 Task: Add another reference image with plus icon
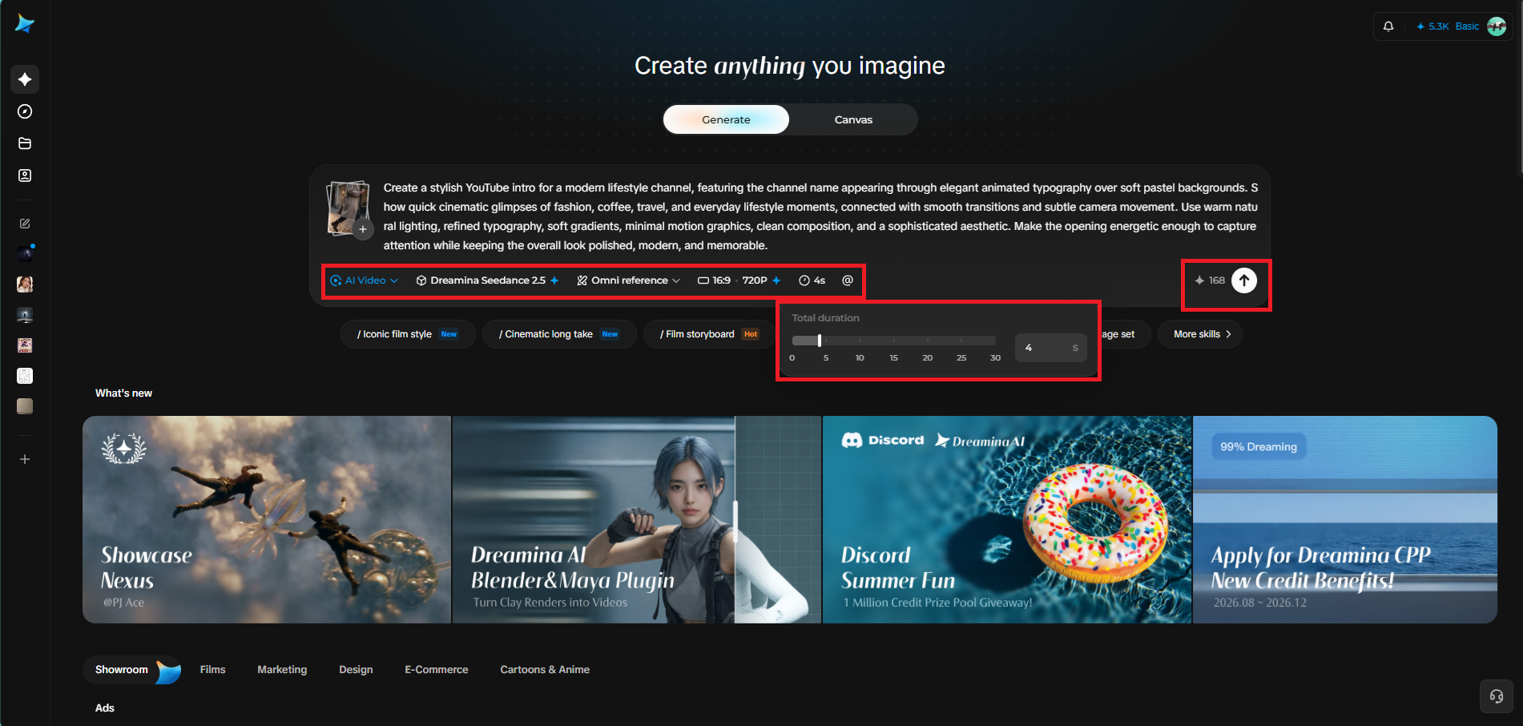[363, 229]
